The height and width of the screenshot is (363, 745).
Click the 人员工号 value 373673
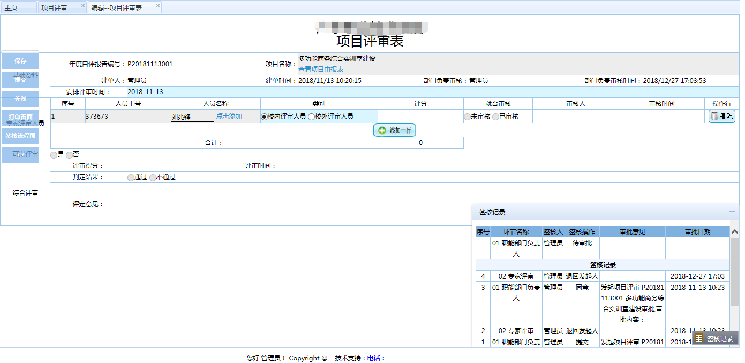click(97, 116)
